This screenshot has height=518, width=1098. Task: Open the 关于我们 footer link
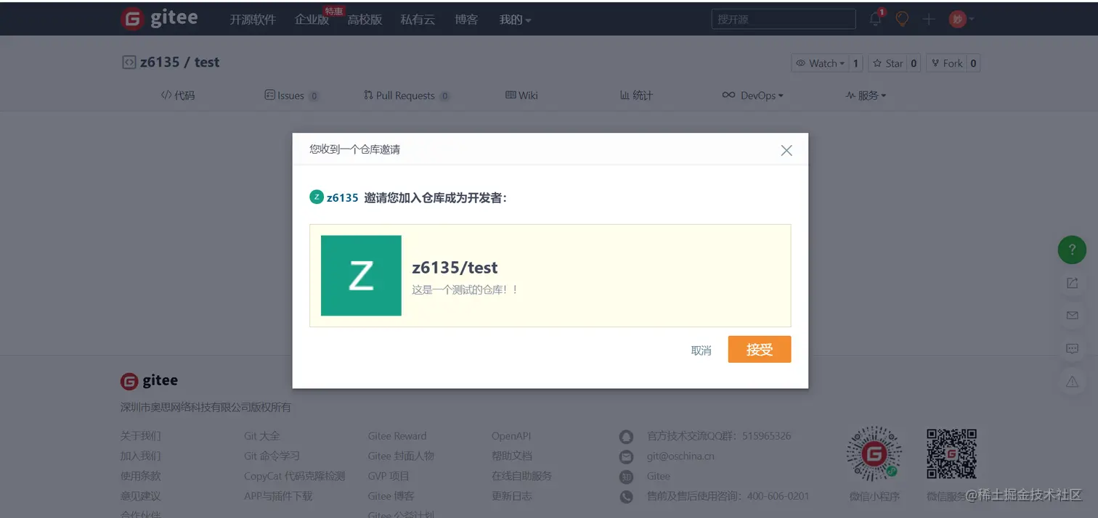[141, 436]
